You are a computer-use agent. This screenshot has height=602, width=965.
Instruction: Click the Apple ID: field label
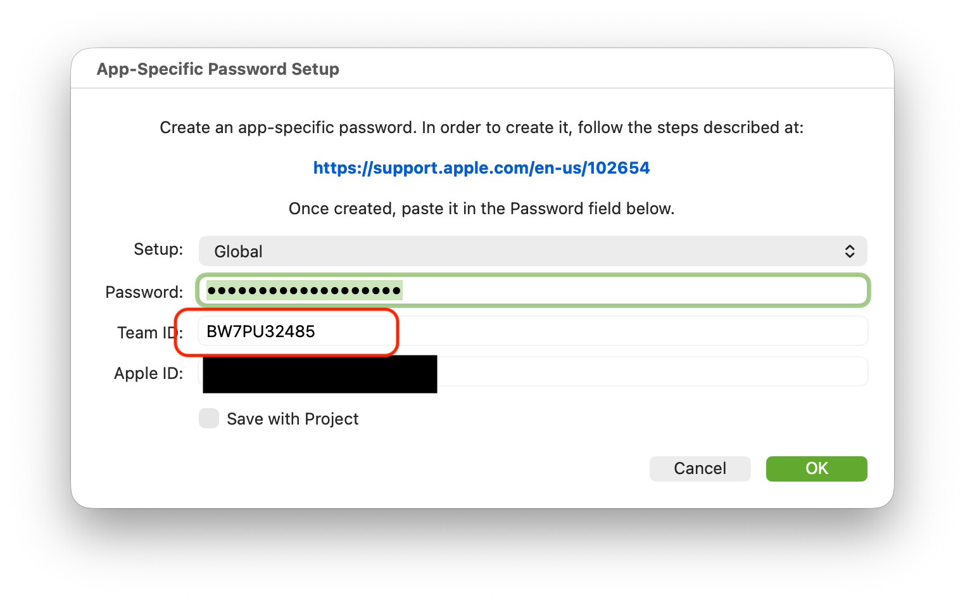tap(148, 373)
